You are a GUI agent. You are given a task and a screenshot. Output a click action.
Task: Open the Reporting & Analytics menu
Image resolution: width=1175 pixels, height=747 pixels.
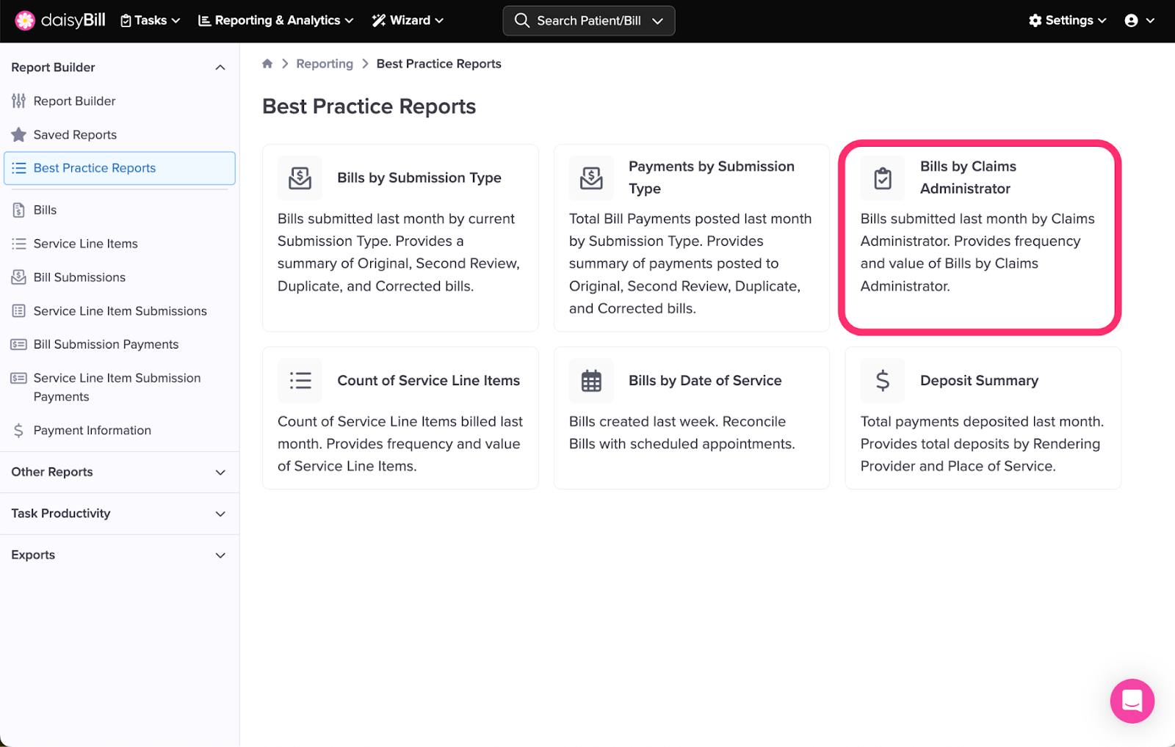coord(276,21)
